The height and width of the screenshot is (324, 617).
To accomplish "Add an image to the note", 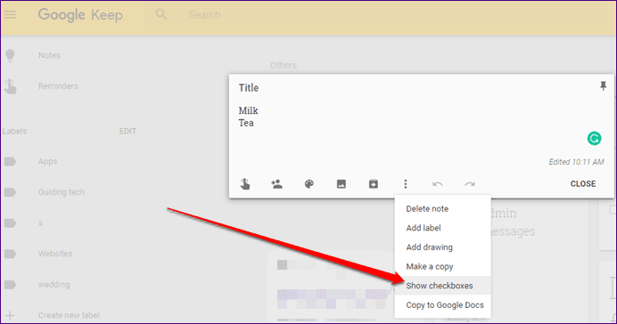I will (341, 183).
